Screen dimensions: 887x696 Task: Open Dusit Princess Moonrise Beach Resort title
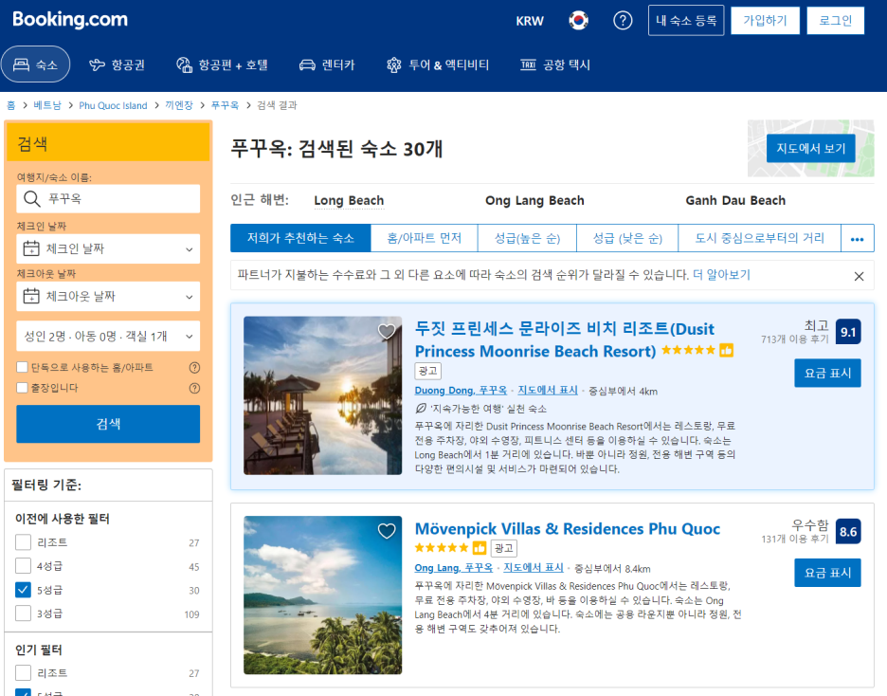(564, 339)
